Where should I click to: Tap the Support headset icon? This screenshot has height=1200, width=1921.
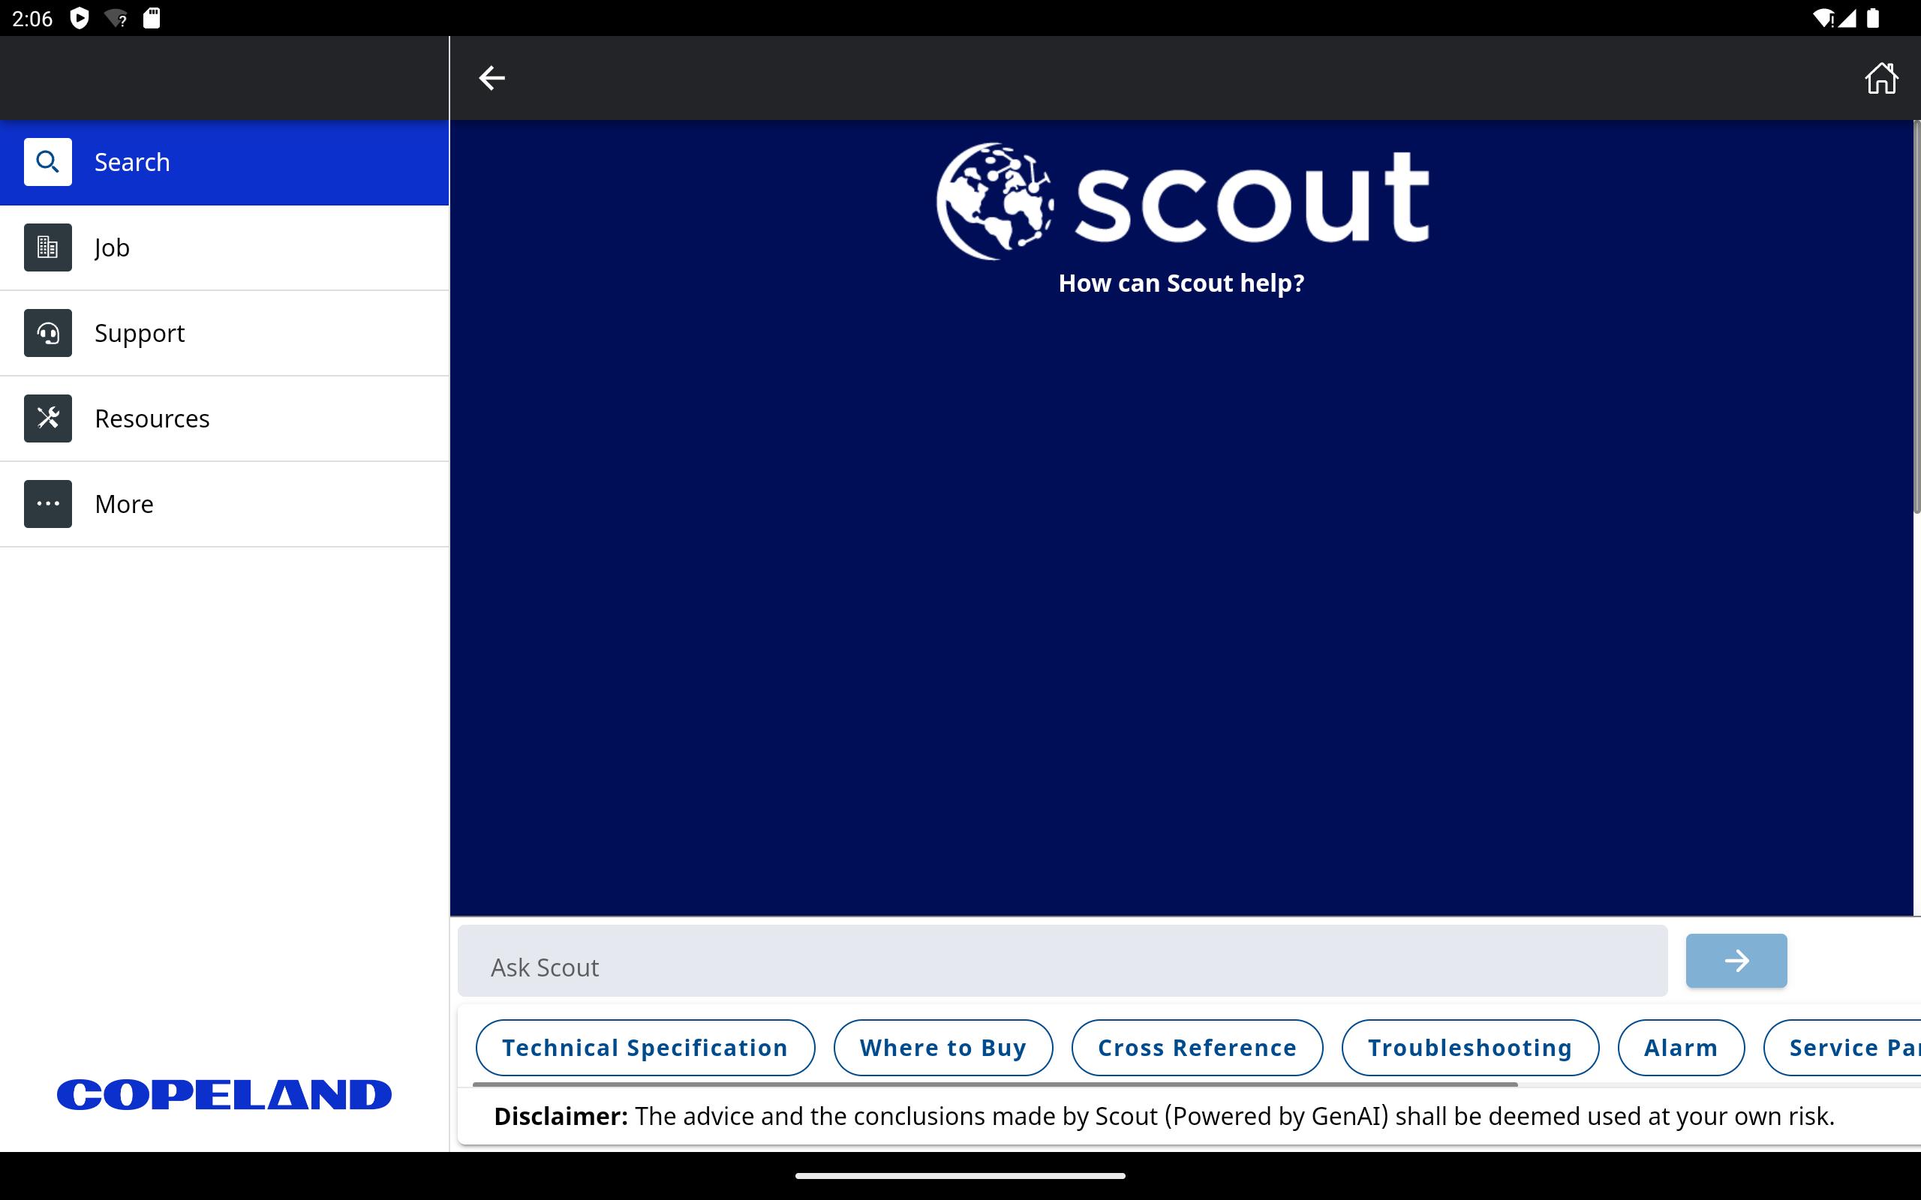tap(47, 333)
